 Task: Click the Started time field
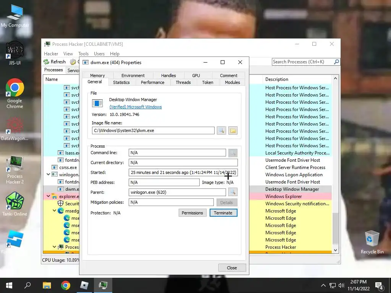pos(183,172)
